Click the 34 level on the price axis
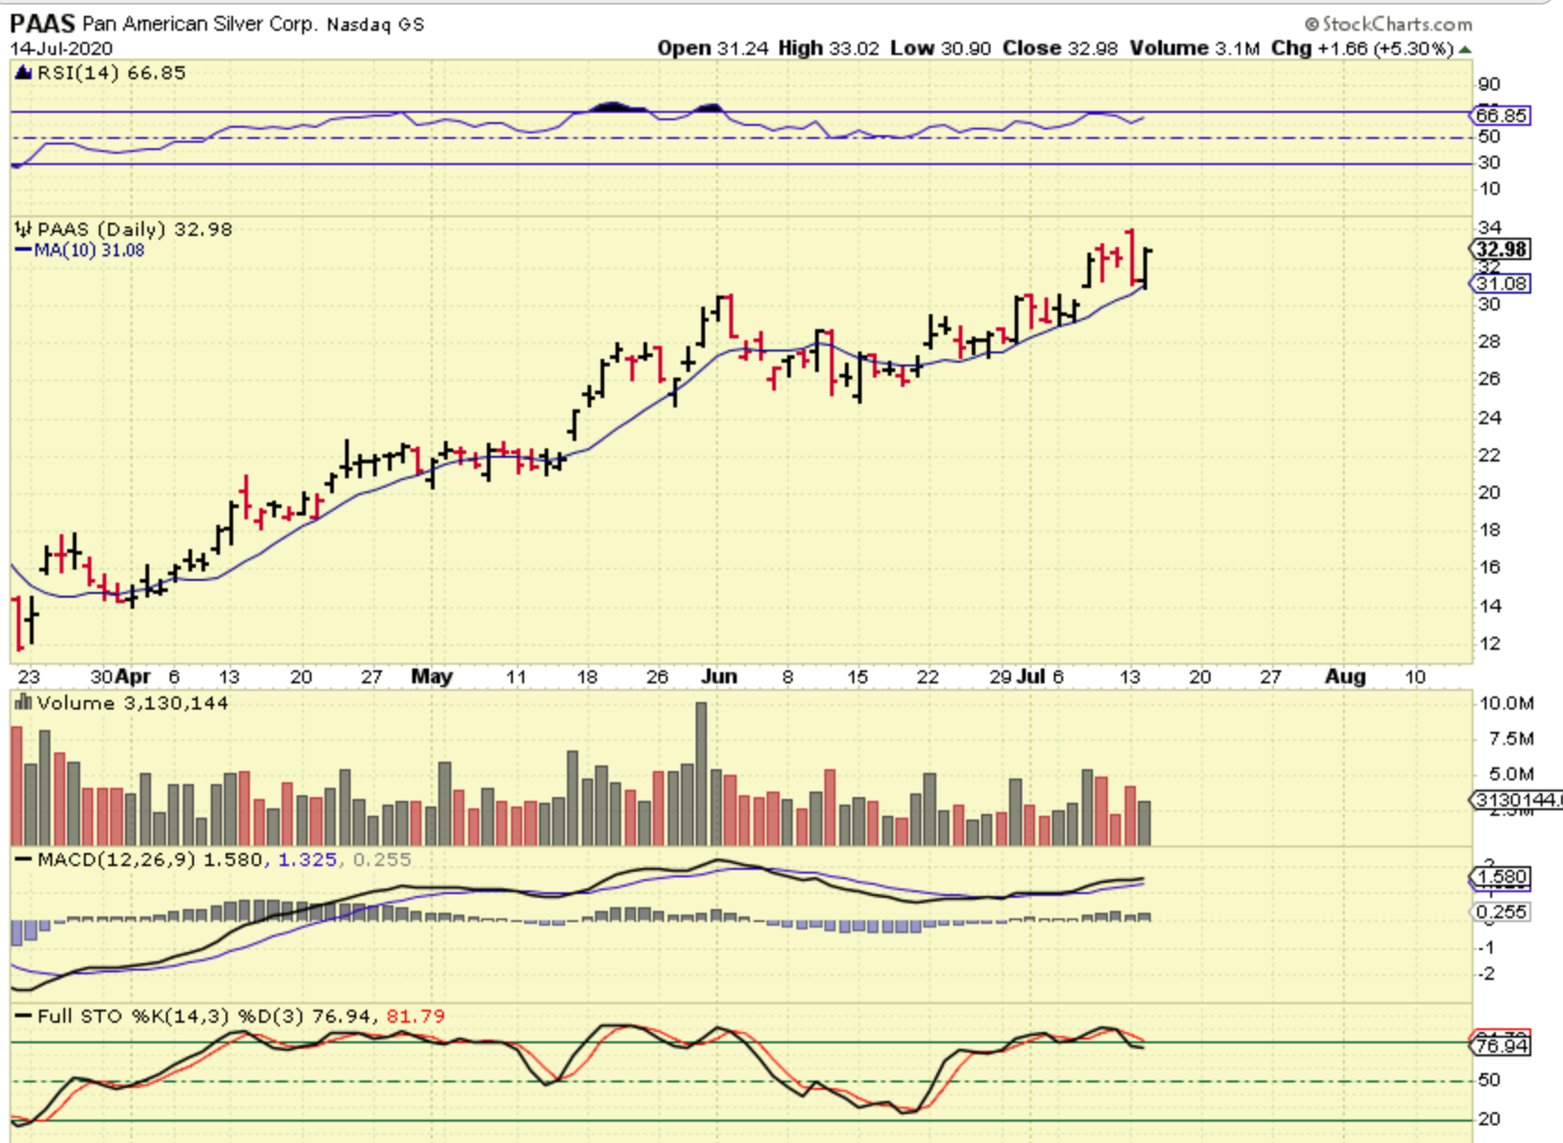The width and height of the screenshot is (1563, 1143). pos(1489,227)
